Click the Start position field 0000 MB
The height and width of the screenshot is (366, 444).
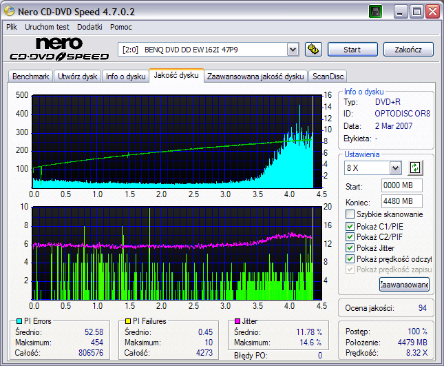402,185
